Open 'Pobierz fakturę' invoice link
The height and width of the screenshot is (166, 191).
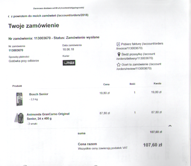140,46
